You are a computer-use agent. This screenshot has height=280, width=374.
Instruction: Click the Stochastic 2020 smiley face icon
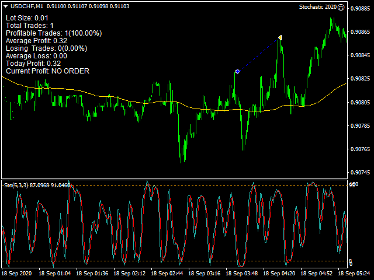(341, 7)
